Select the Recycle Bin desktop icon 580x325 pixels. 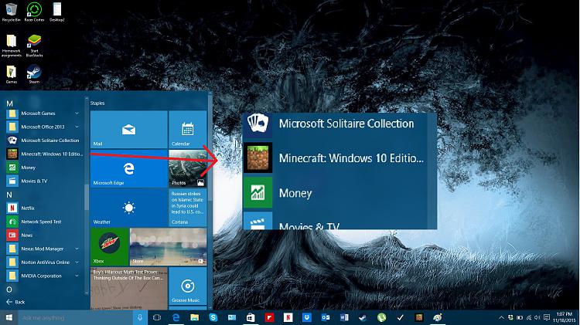(x=11, y=12)
